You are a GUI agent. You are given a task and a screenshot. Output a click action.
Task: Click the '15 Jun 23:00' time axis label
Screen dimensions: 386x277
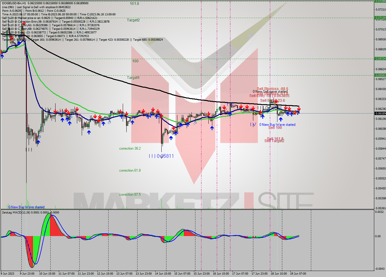coord(202,274)
